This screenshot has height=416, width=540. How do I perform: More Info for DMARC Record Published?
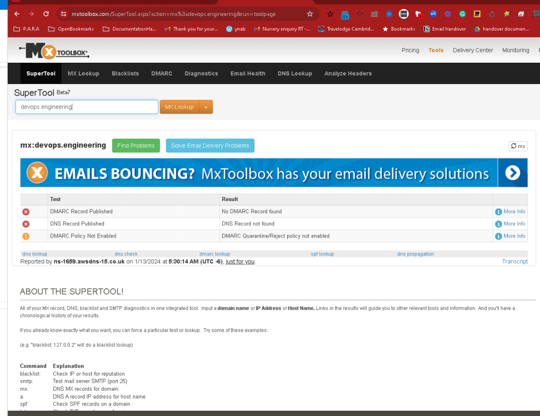[x=510, y=212]
